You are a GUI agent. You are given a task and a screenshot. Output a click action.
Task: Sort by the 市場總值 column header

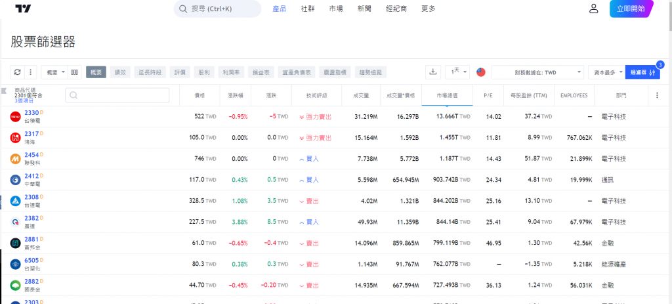pos(447,95)
